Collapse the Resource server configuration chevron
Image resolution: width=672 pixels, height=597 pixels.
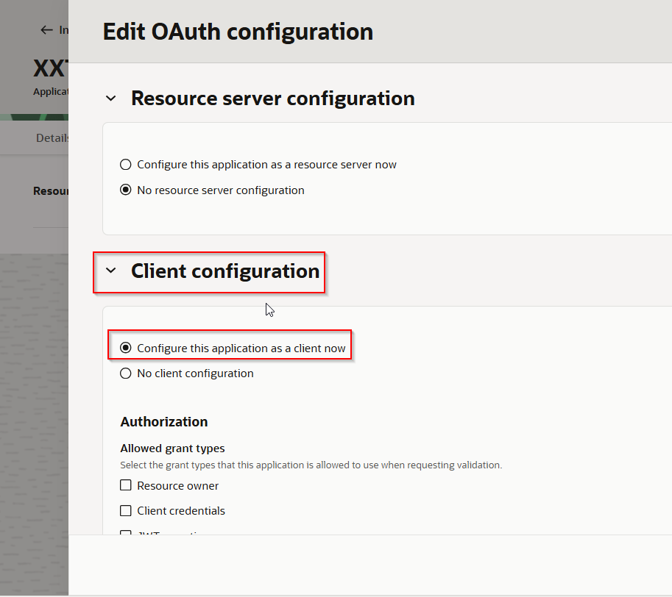(x=111, y=99)
